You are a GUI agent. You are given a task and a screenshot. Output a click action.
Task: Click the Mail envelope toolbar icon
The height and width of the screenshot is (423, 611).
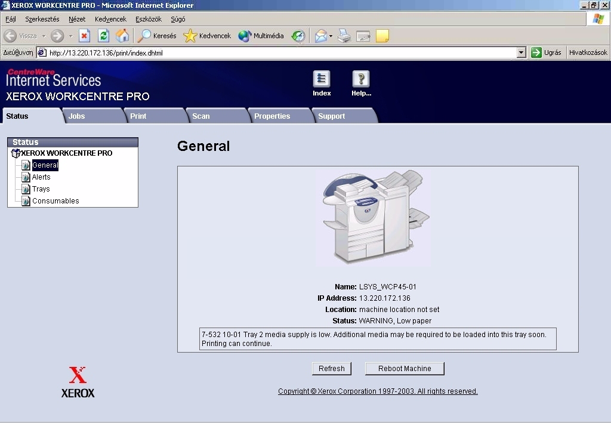pyautogui.click(x=320, y=36)
